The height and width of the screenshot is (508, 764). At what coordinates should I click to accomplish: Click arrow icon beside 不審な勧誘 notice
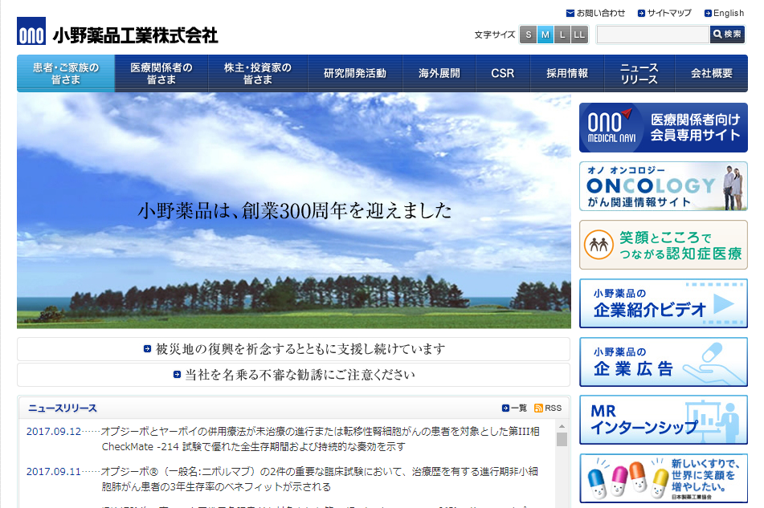tap(178, 375)
